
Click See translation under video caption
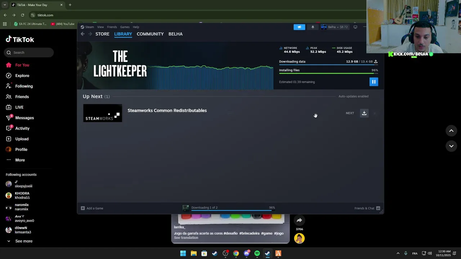(x=186, y=238)
